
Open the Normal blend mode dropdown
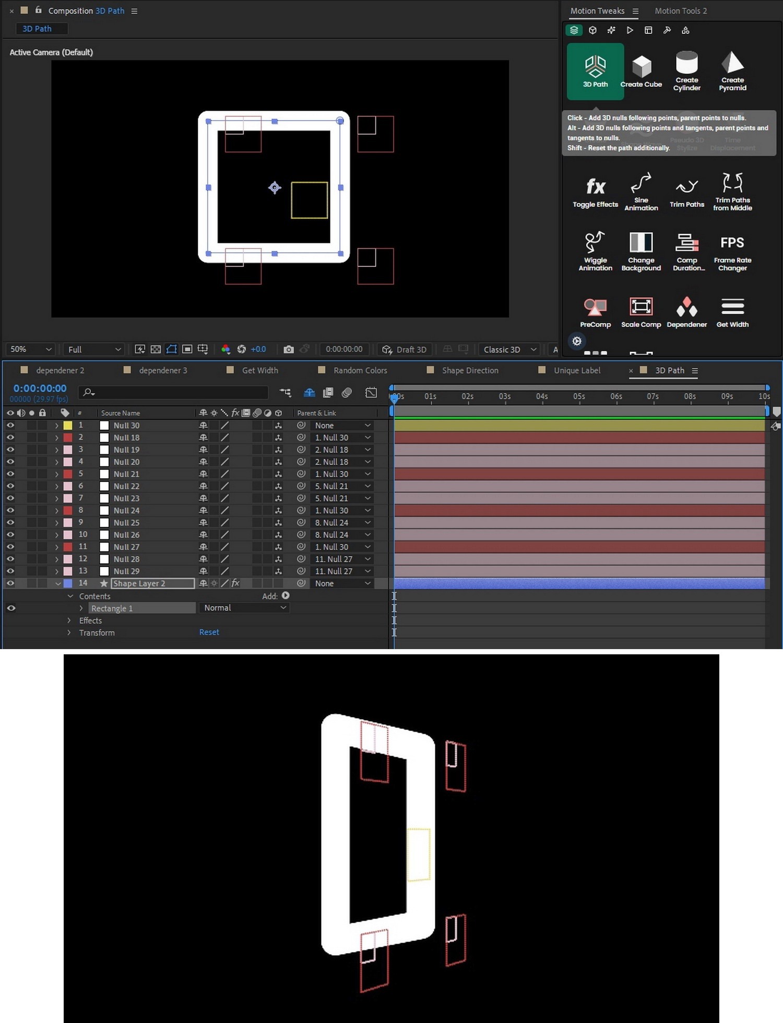point(244,608)
